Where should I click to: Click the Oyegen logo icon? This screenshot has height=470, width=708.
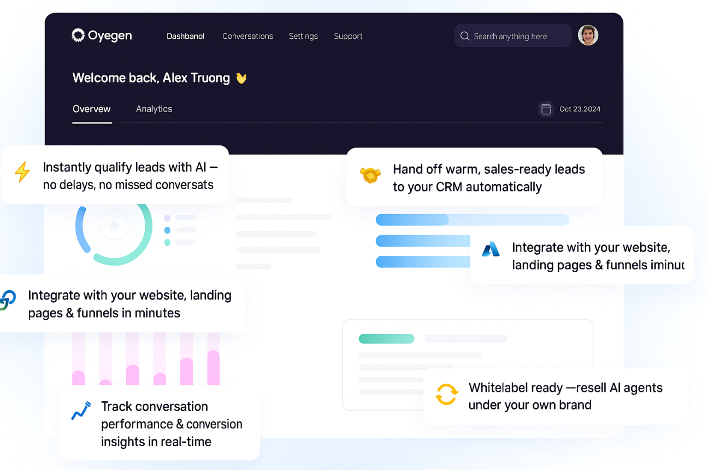78,36
